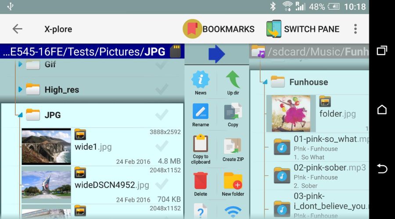Image resolution: width=395 pixels, height=219 pixels.
Task: Tap the SD card icon in path bar
Action: tap(176, 51)
